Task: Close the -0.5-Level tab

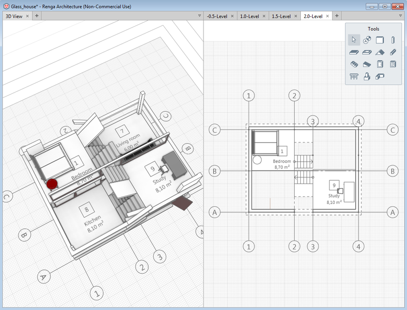Action: click(x=233, y=16)
